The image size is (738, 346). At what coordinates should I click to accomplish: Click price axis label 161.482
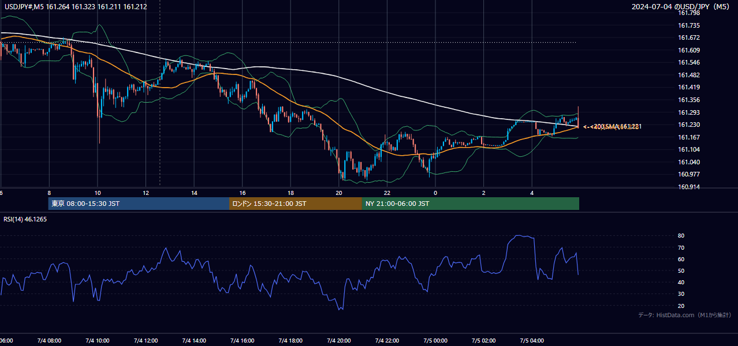coord(689,75)
